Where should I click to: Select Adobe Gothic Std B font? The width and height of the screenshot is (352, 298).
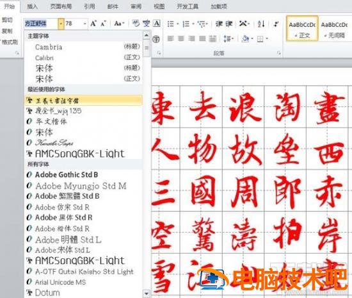(83, 174)
